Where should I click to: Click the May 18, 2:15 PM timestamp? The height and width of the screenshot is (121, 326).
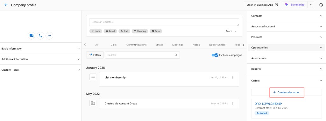point(220,103)
